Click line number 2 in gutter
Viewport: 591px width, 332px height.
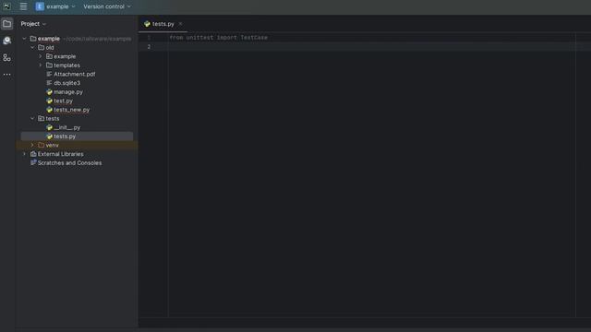149,47
